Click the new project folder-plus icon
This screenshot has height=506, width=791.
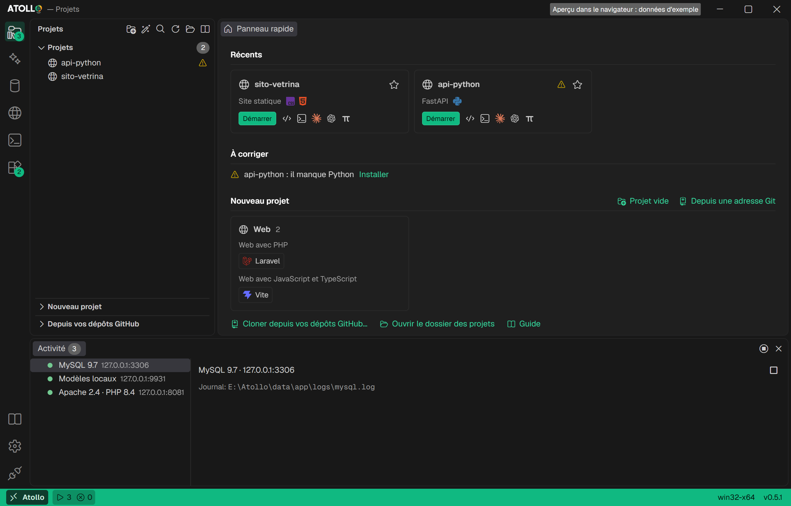(131, 29)
